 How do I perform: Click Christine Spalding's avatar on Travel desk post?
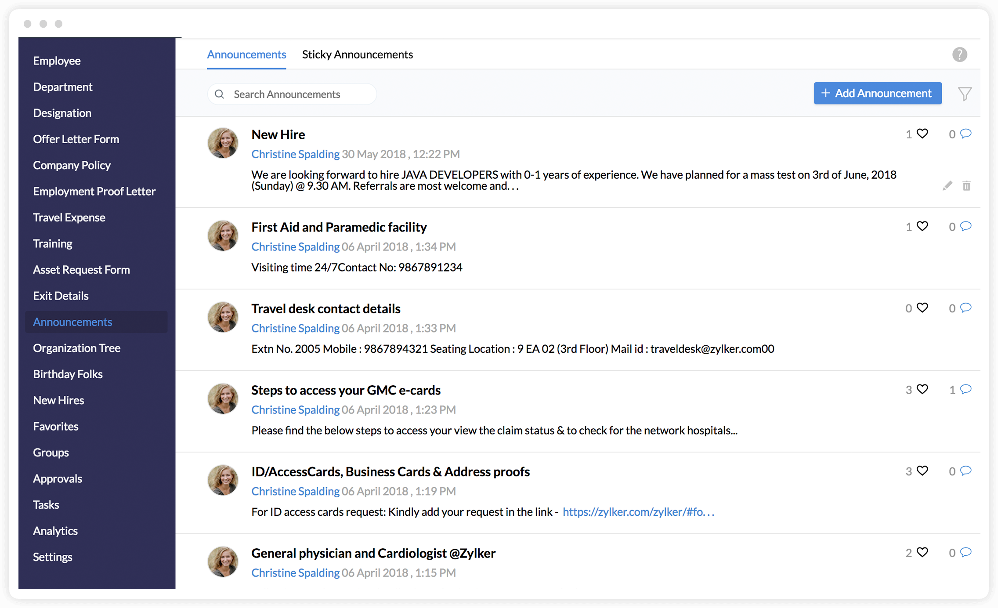pyautogui.click(x=223, y=317)
